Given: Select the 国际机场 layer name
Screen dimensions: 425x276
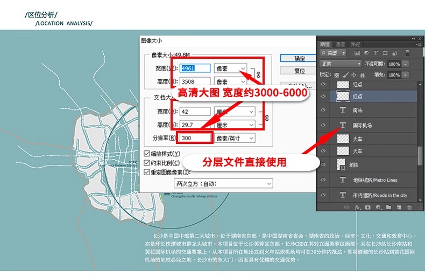Looking at the screenshot, I should (362, 125).
